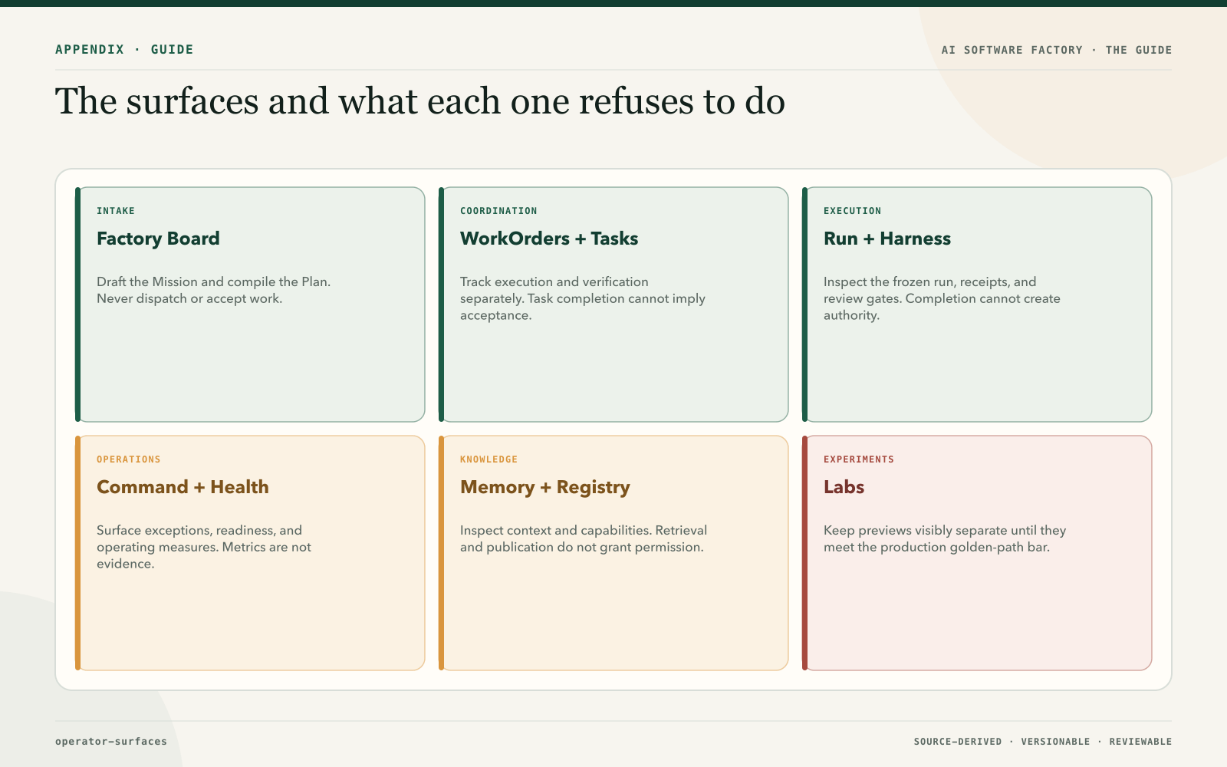Image resolution: width=1227 pixels, height=767 pixels.
Task: Select the "Run + Harness" heading
Action: coord(887,239)
